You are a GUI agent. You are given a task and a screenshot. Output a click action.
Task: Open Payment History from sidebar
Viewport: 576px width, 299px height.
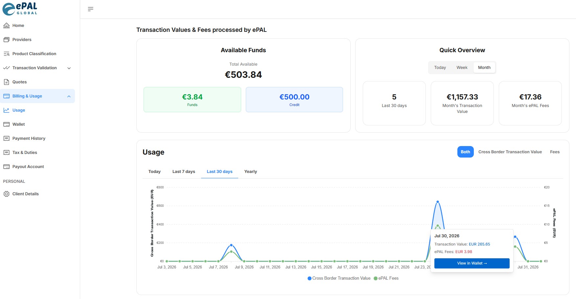37,139
